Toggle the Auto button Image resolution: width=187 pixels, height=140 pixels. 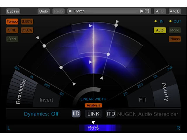(x=160, y=30)
